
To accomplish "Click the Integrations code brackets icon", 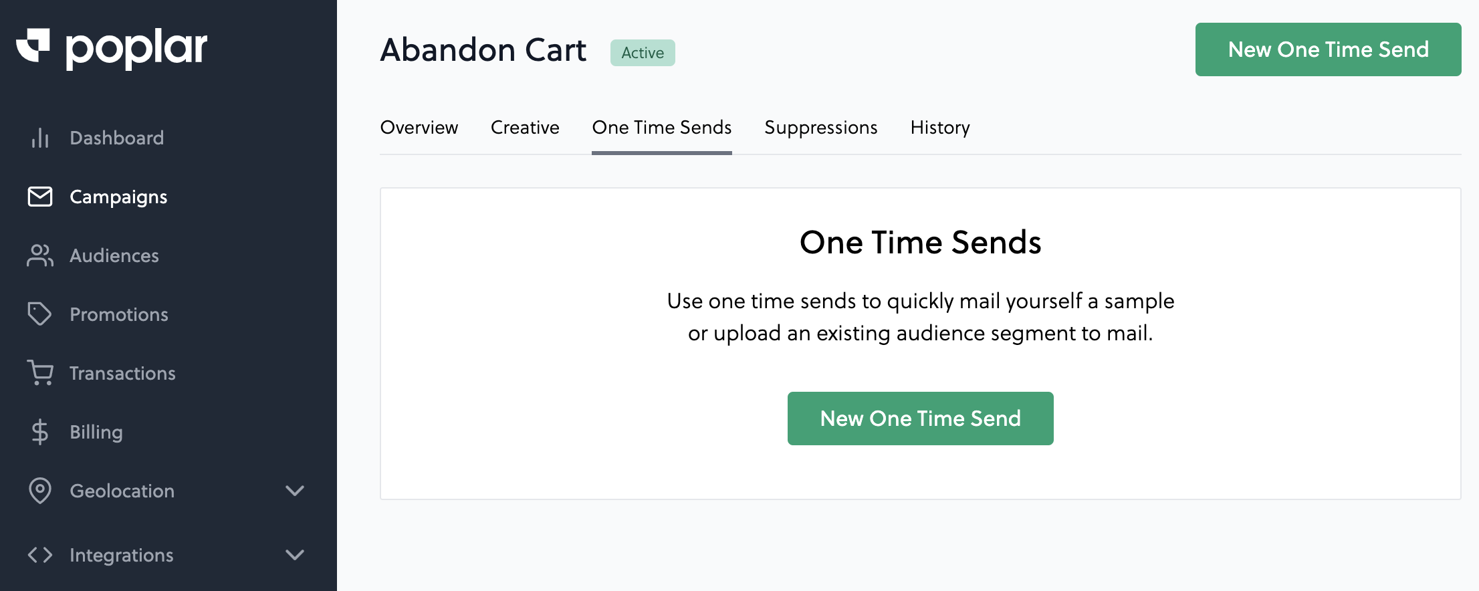I will (x=40, y=555).
